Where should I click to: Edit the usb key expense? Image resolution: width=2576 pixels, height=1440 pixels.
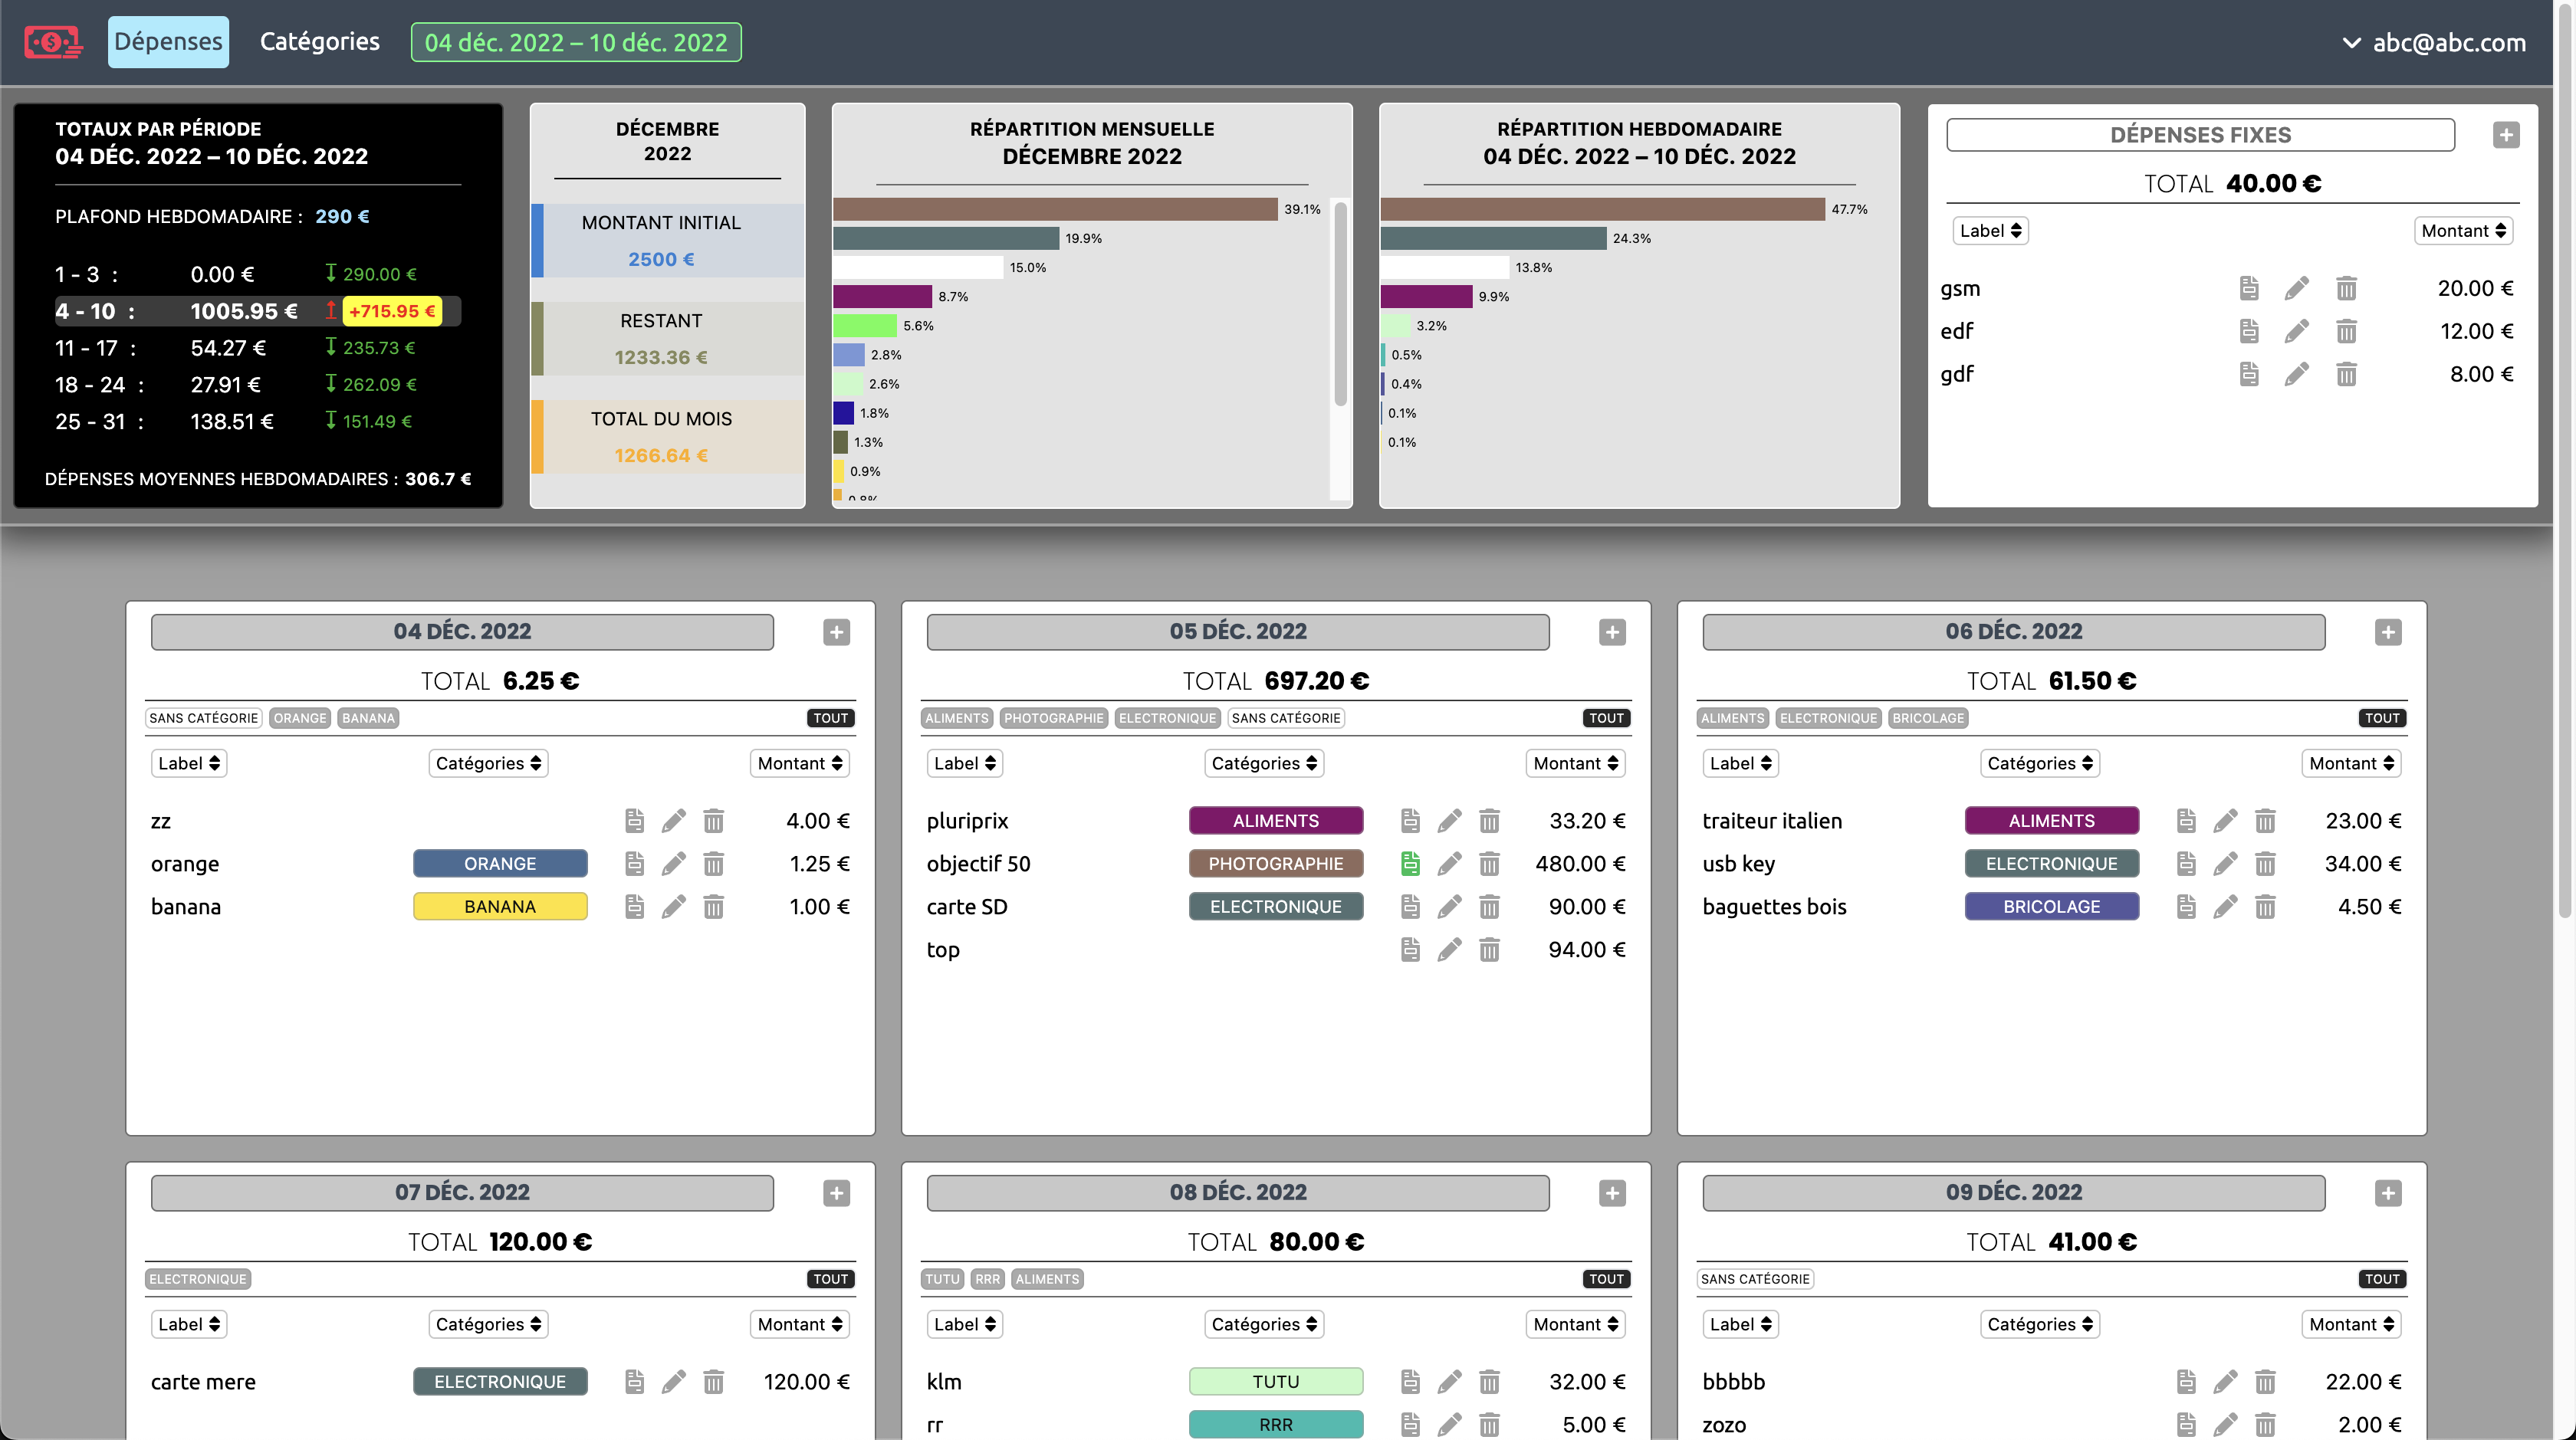tap(2225, 864)
